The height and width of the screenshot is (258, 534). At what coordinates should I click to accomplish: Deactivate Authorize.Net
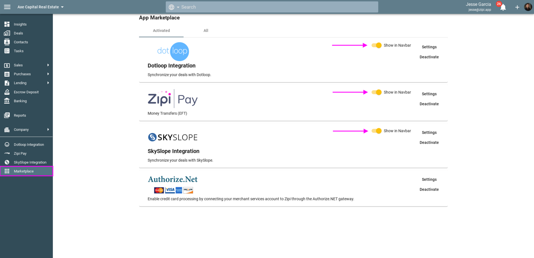[x=429, y=189]
